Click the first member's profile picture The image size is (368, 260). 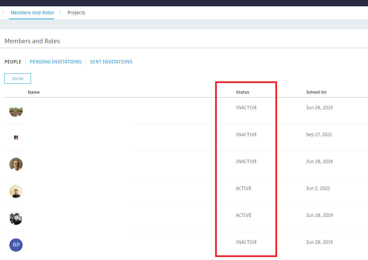[x=16, y=111]
